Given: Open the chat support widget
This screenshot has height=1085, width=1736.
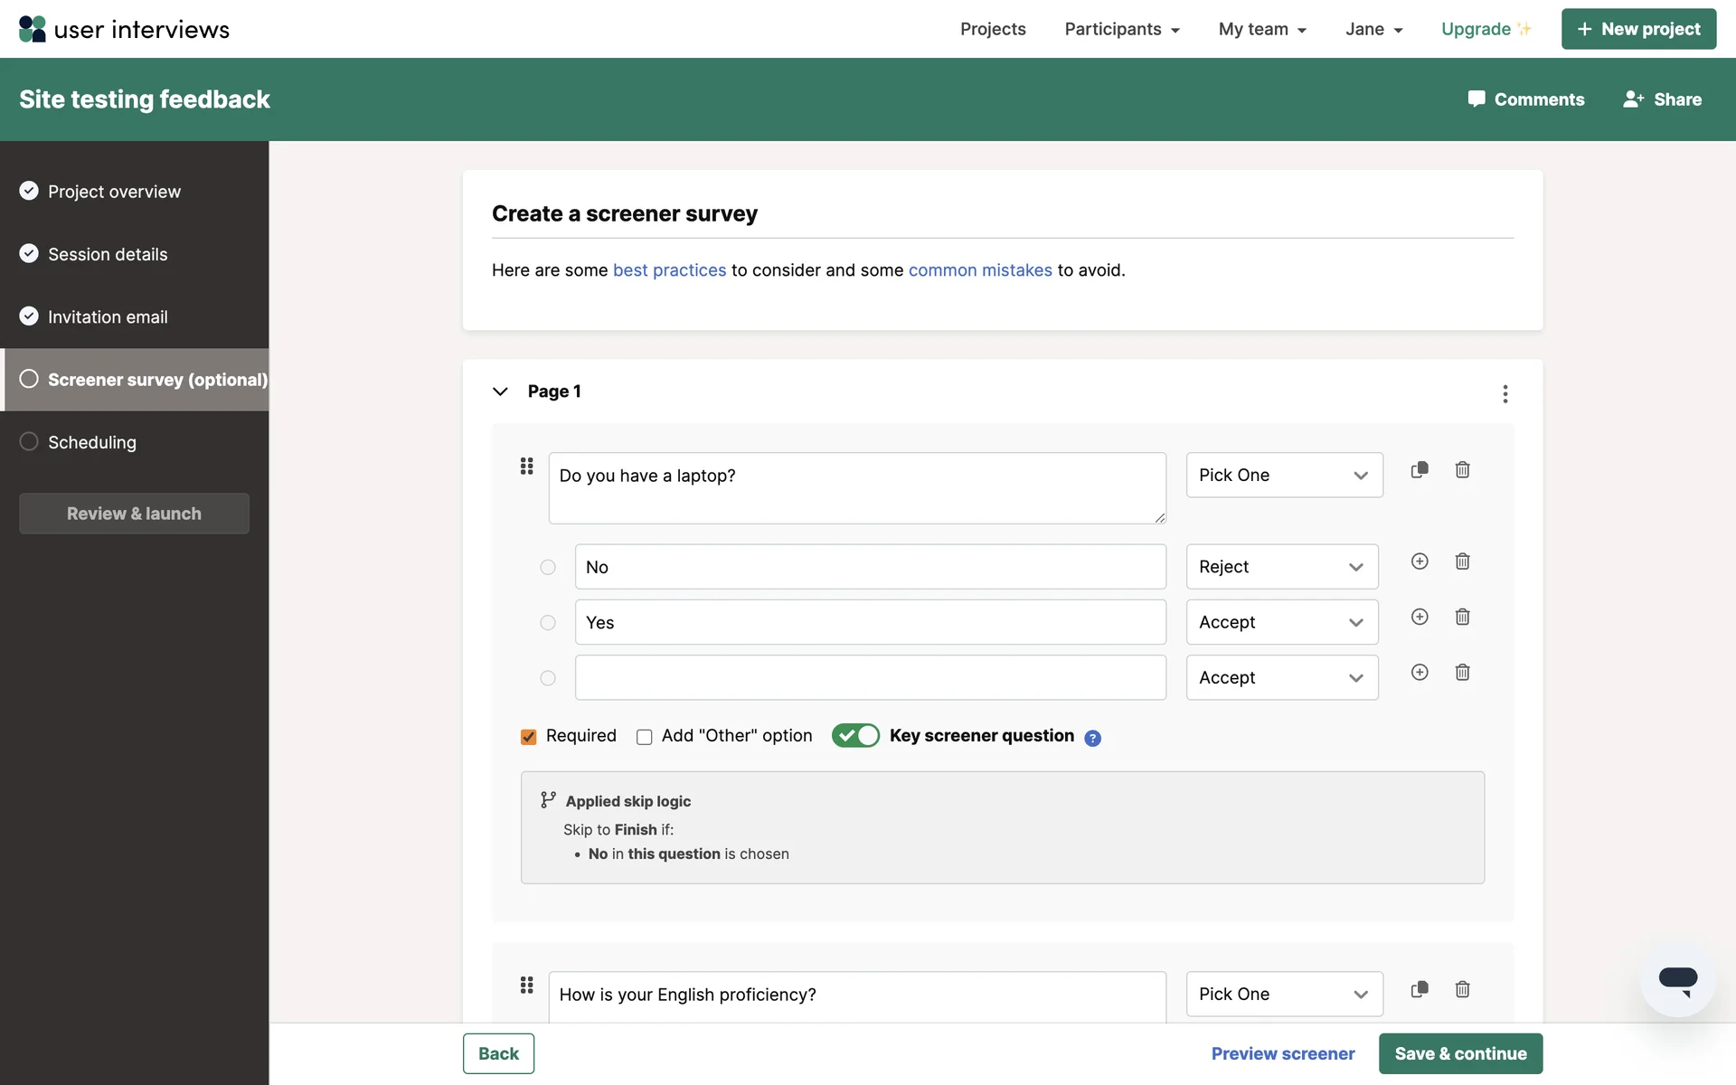Looking at the screenshot, I should pyautogui.click(x=1677, y=980).
